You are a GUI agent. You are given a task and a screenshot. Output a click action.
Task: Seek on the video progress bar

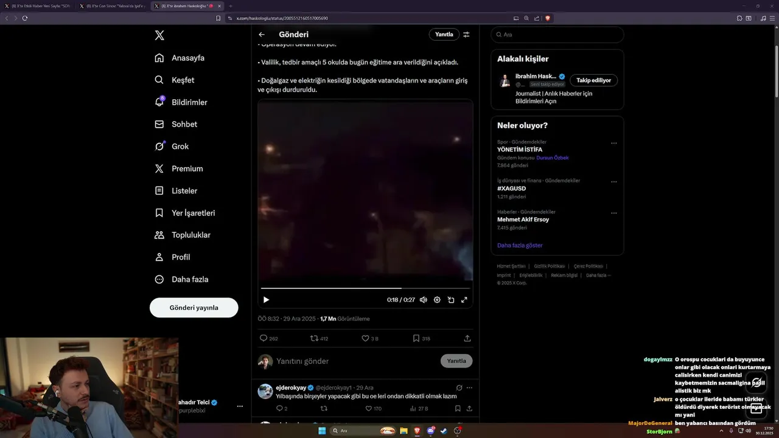click(x=365, y=288)
